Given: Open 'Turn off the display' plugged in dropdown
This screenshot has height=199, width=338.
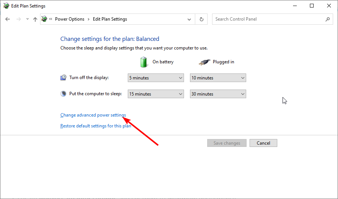Looking at the screenshot, I should click(218, 78).
